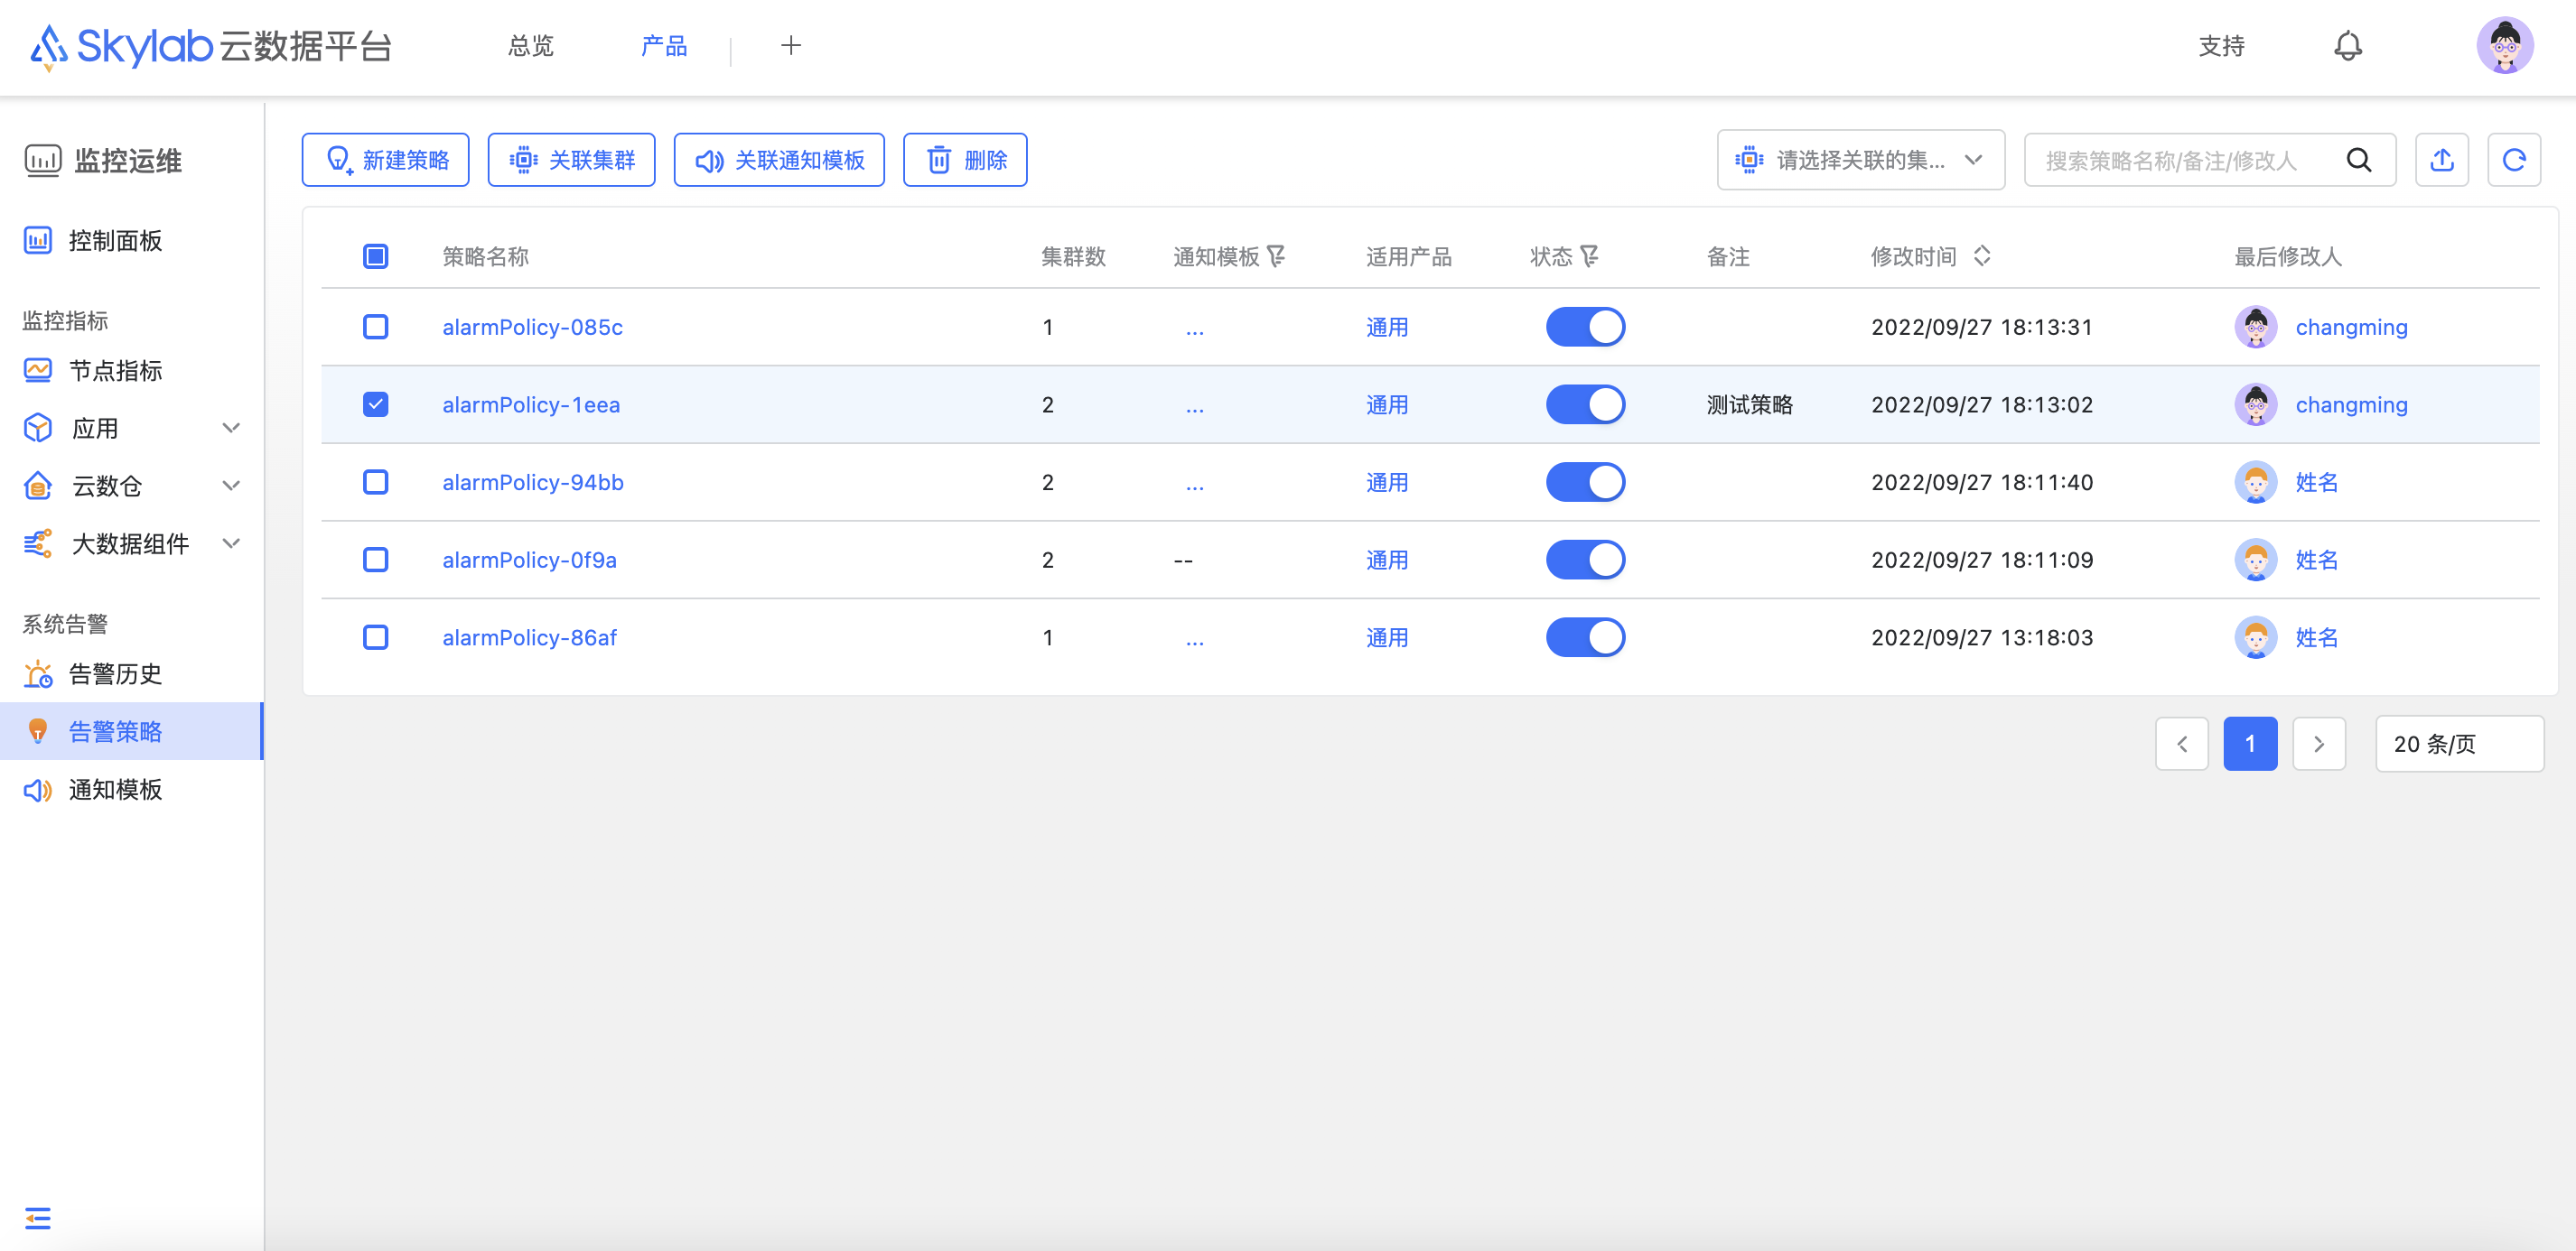
Task: Click the status column filter icon
Action: pyautogui.click(x=1589, y=257)
